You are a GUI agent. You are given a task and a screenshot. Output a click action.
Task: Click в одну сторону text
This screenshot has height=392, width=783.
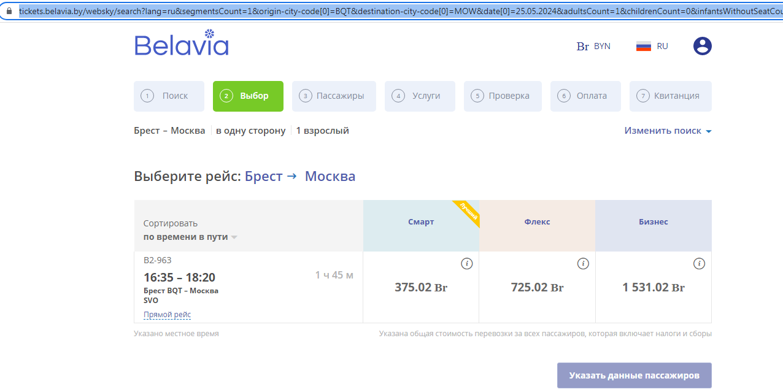click(x=250, y=131)
